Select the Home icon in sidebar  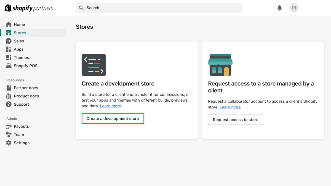(x=9, y=24)
